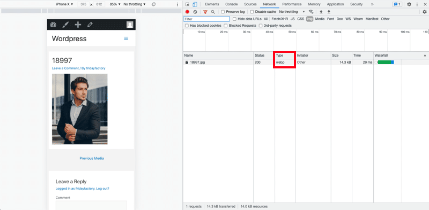
Task: Click the WordPress new content plus icon
Action: click(x=78, y=25)
